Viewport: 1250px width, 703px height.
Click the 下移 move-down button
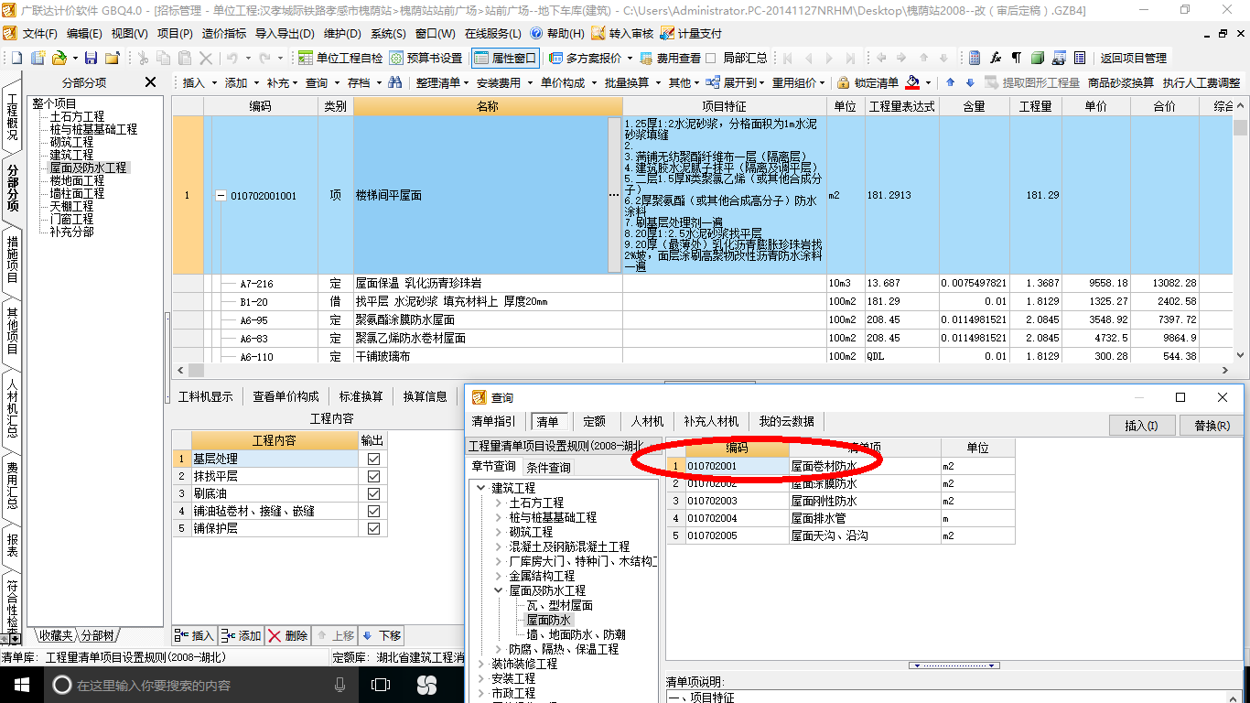382,636
